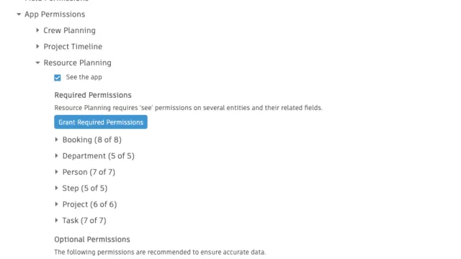Viewport: 461px width, 259px height.
Task: Click the Resource Planning heading text
Action: [78, 63]
